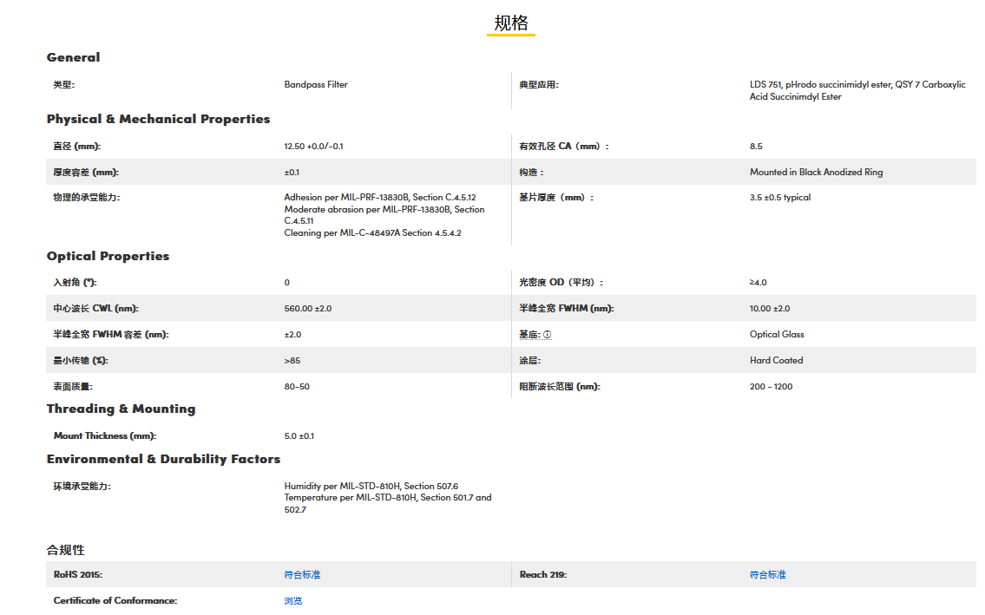
Task: Click the 合规性 section heading
Action: click(x=65, y=550)
